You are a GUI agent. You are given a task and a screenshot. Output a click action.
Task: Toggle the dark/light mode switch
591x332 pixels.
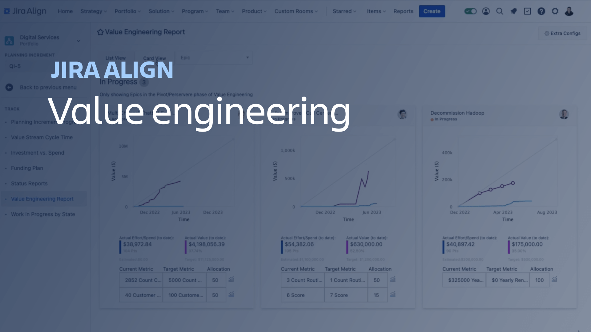471,11
